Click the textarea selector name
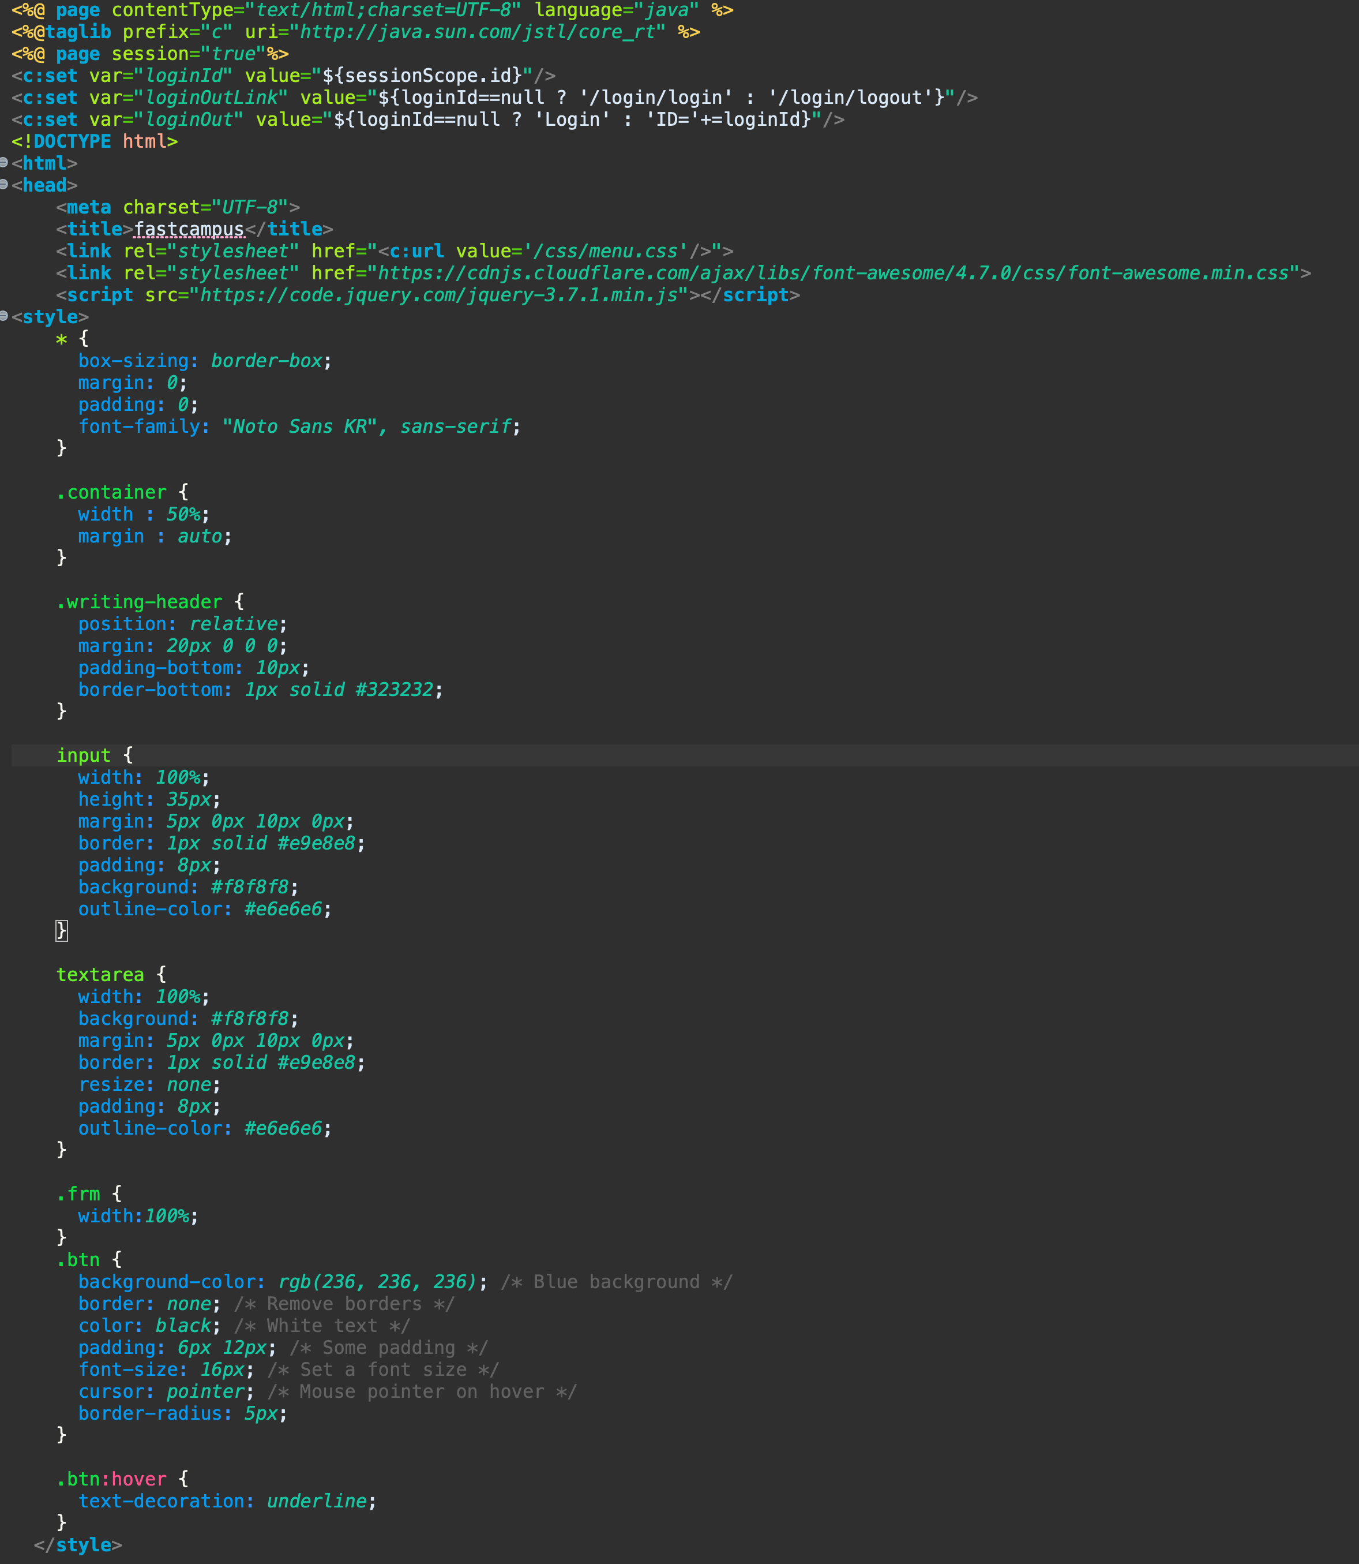Screen dimensions: 1359x1564 (100, 974)
